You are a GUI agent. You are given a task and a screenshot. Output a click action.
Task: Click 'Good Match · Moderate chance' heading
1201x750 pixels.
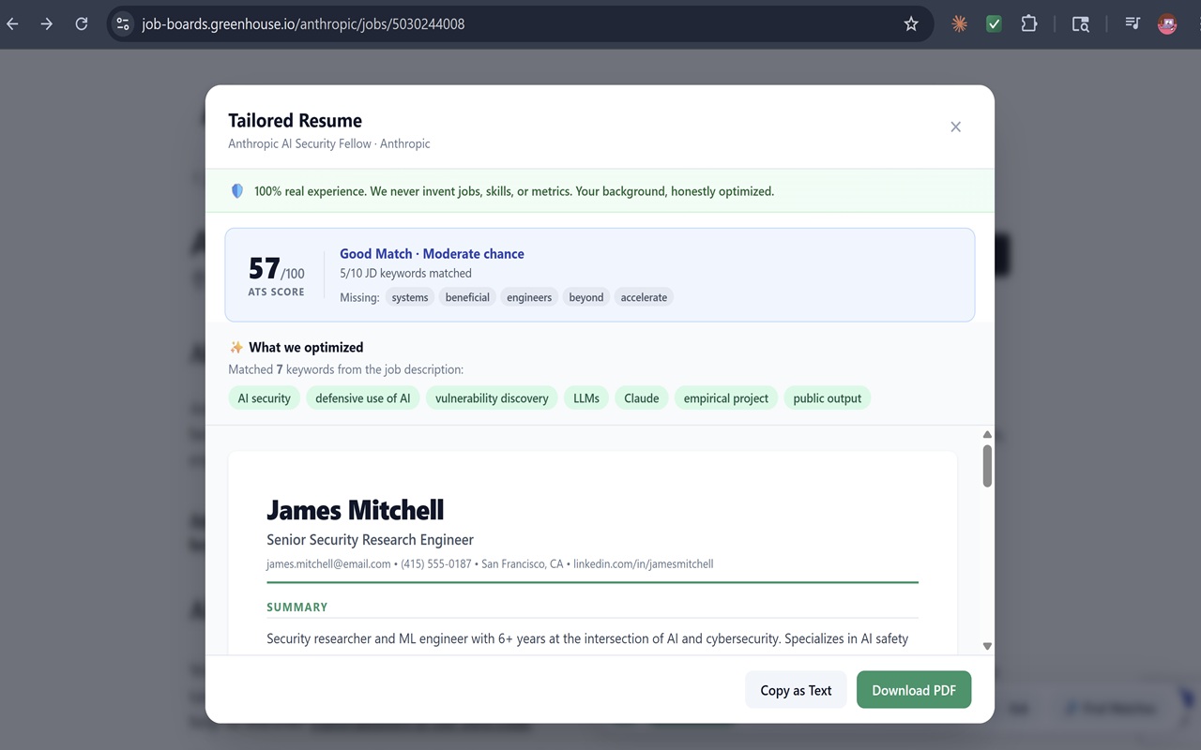(x=432, y=254)
